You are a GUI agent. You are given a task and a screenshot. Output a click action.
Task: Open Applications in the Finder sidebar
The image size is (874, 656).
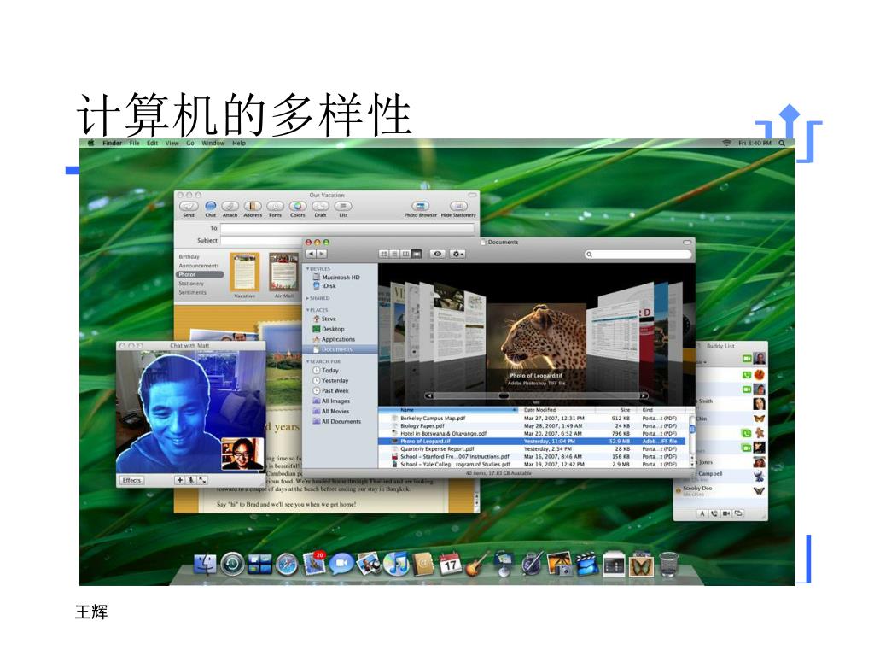tap(334, 339)
